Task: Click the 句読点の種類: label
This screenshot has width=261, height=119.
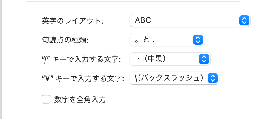Action: coord(65,40)
